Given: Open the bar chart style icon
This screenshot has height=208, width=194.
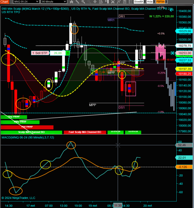Looking at the screenshot, I should pos(72,2).
